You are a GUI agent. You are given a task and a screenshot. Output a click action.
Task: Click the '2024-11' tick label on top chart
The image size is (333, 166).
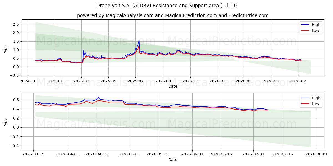[x=28, y=81]
